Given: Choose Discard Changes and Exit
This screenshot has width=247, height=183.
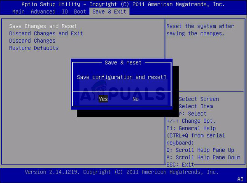Looking at the screenshot, I should [46, 33].
